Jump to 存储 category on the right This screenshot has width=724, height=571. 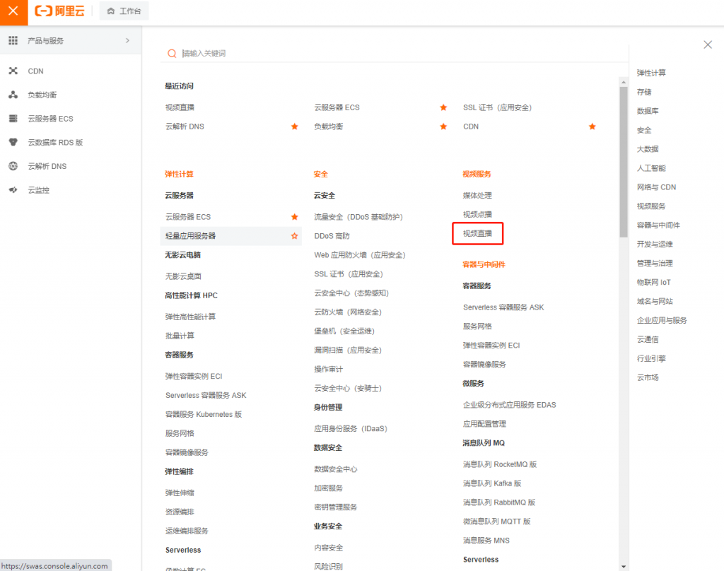(644, 92)
